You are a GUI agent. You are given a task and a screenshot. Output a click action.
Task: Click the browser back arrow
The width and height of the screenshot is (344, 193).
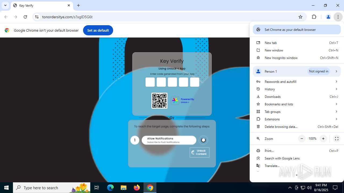(6, 17)
